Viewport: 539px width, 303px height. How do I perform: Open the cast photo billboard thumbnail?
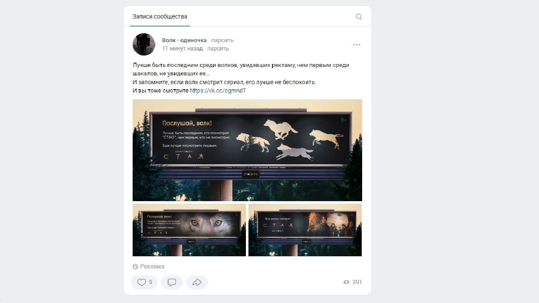pyautogui.click(x=305, y=230)
